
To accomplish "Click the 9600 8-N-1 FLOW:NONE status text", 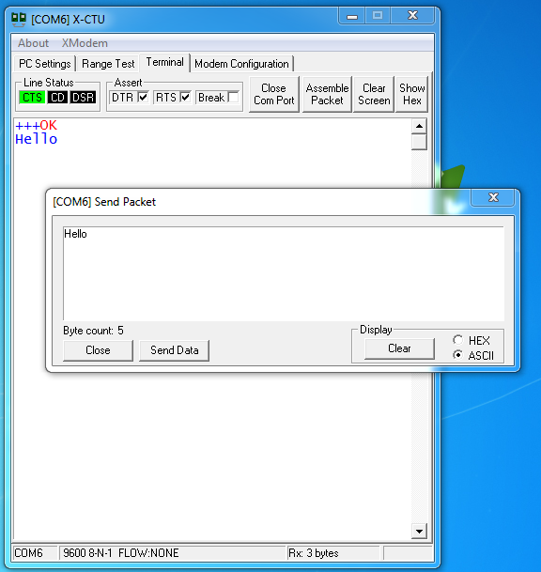I will tap(121, 553).
